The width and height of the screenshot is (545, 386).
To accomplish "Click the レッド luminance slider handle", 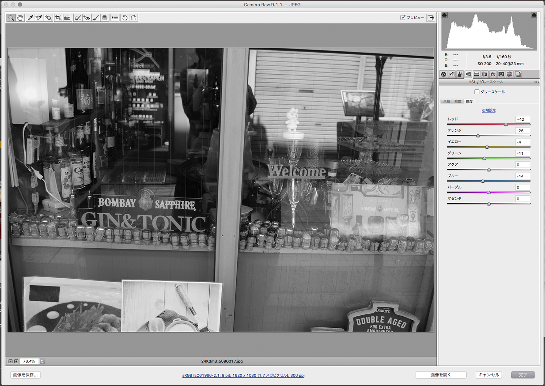I will [506, 124].
